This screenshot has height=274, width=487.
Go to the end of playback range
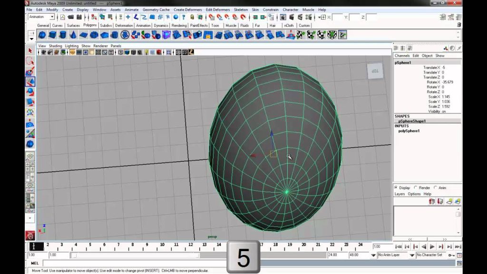coord(458,247)
